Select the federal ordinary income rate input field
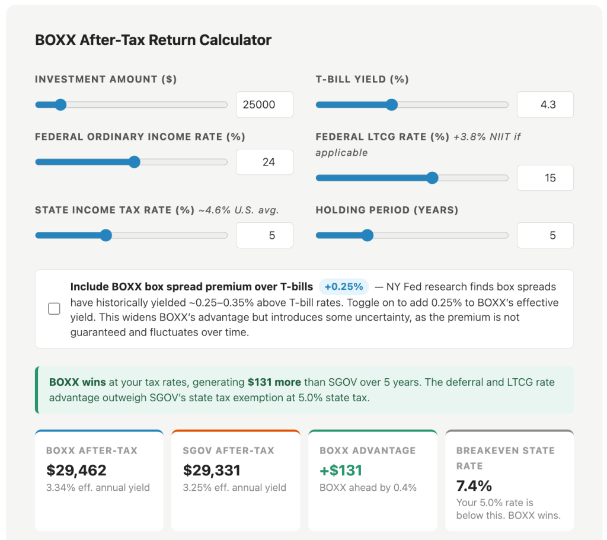The image size is (607, 540). click(x=264, y=162)
